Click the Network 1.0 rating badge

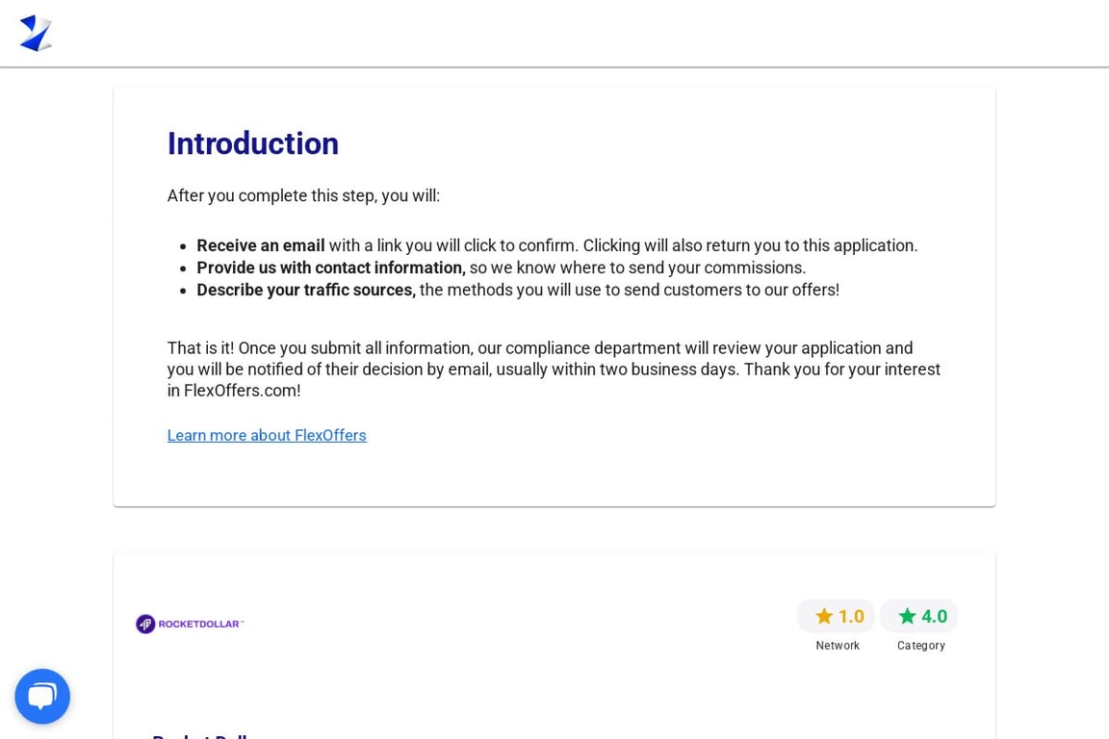(x=836, y=616)
